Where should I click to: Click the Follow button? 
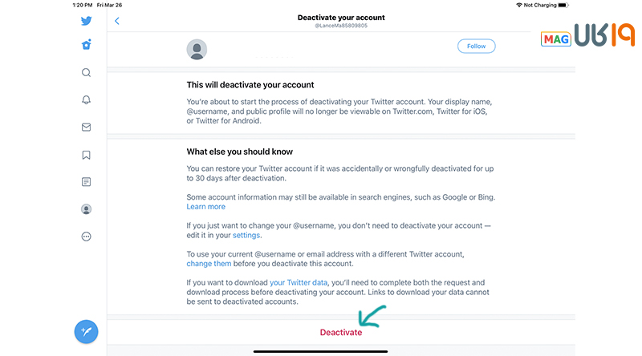tap(476, 47)
